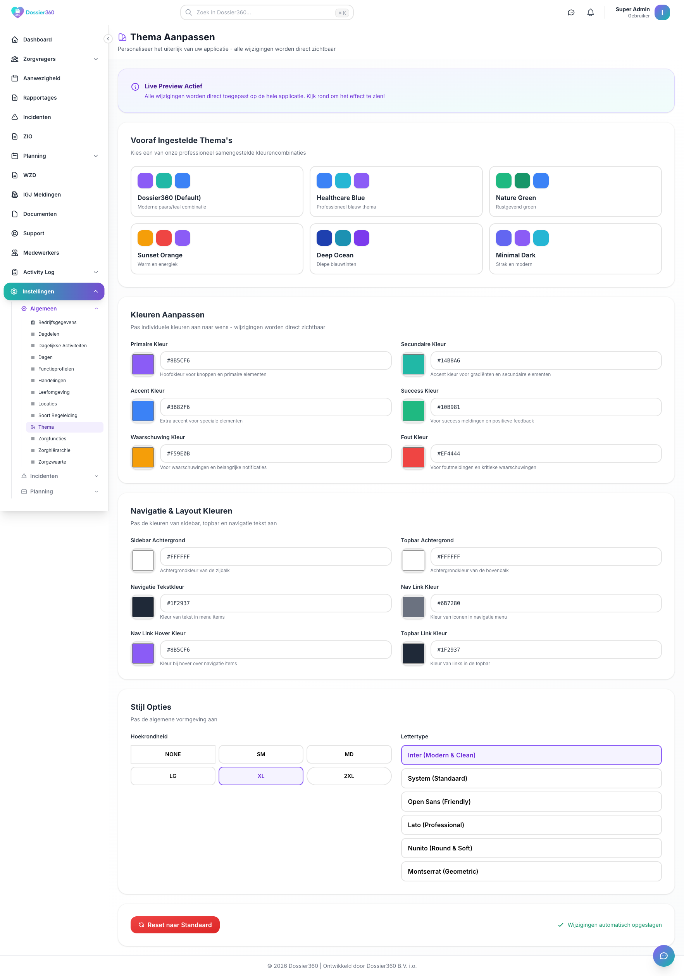
Task: Collapse the sidebar with arrow button
Action: [108, 39]
